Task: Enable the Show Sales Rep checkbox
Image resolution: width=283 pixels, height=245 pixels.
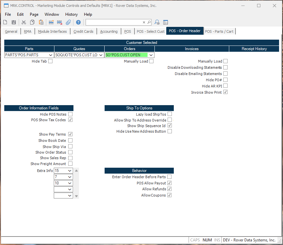Action: 70,158
